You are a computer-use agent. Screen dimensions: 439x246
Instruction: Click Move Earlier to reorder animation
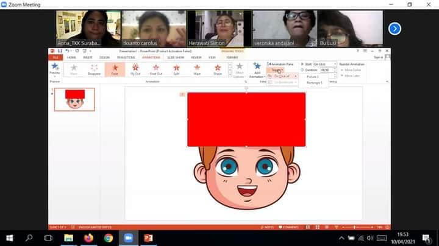click(351, 70)
